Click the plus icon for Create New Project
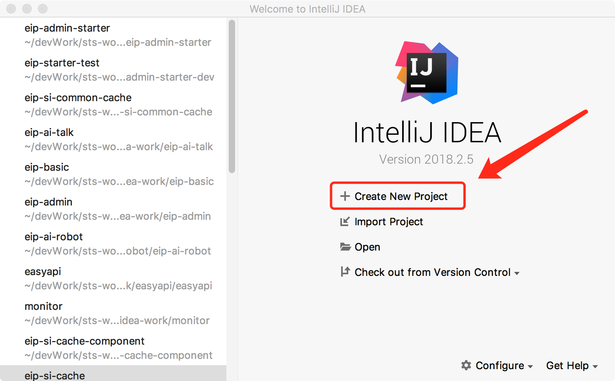Viewport: 615px width, 381px height. click(x=345, y=196)
